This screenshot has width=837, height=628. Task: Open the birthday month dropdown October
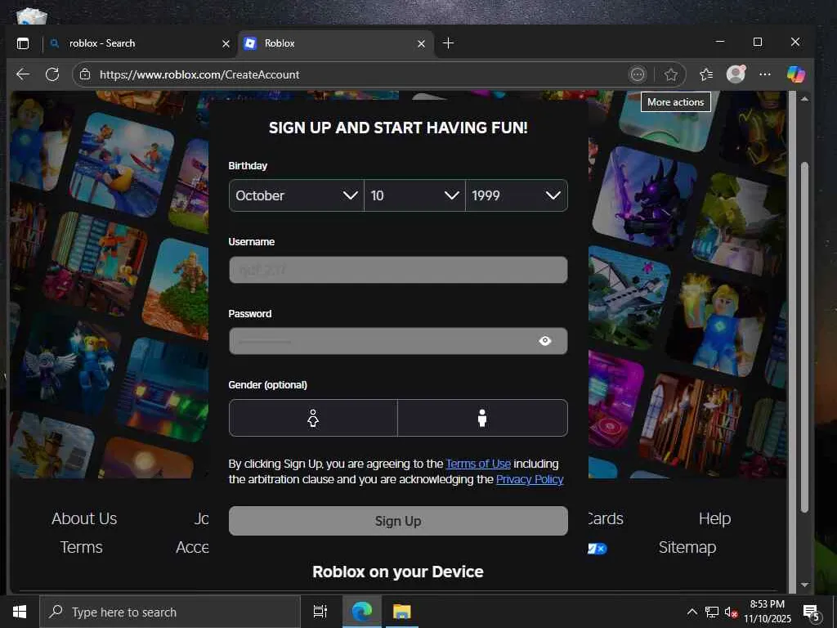[x=296, y=195]
